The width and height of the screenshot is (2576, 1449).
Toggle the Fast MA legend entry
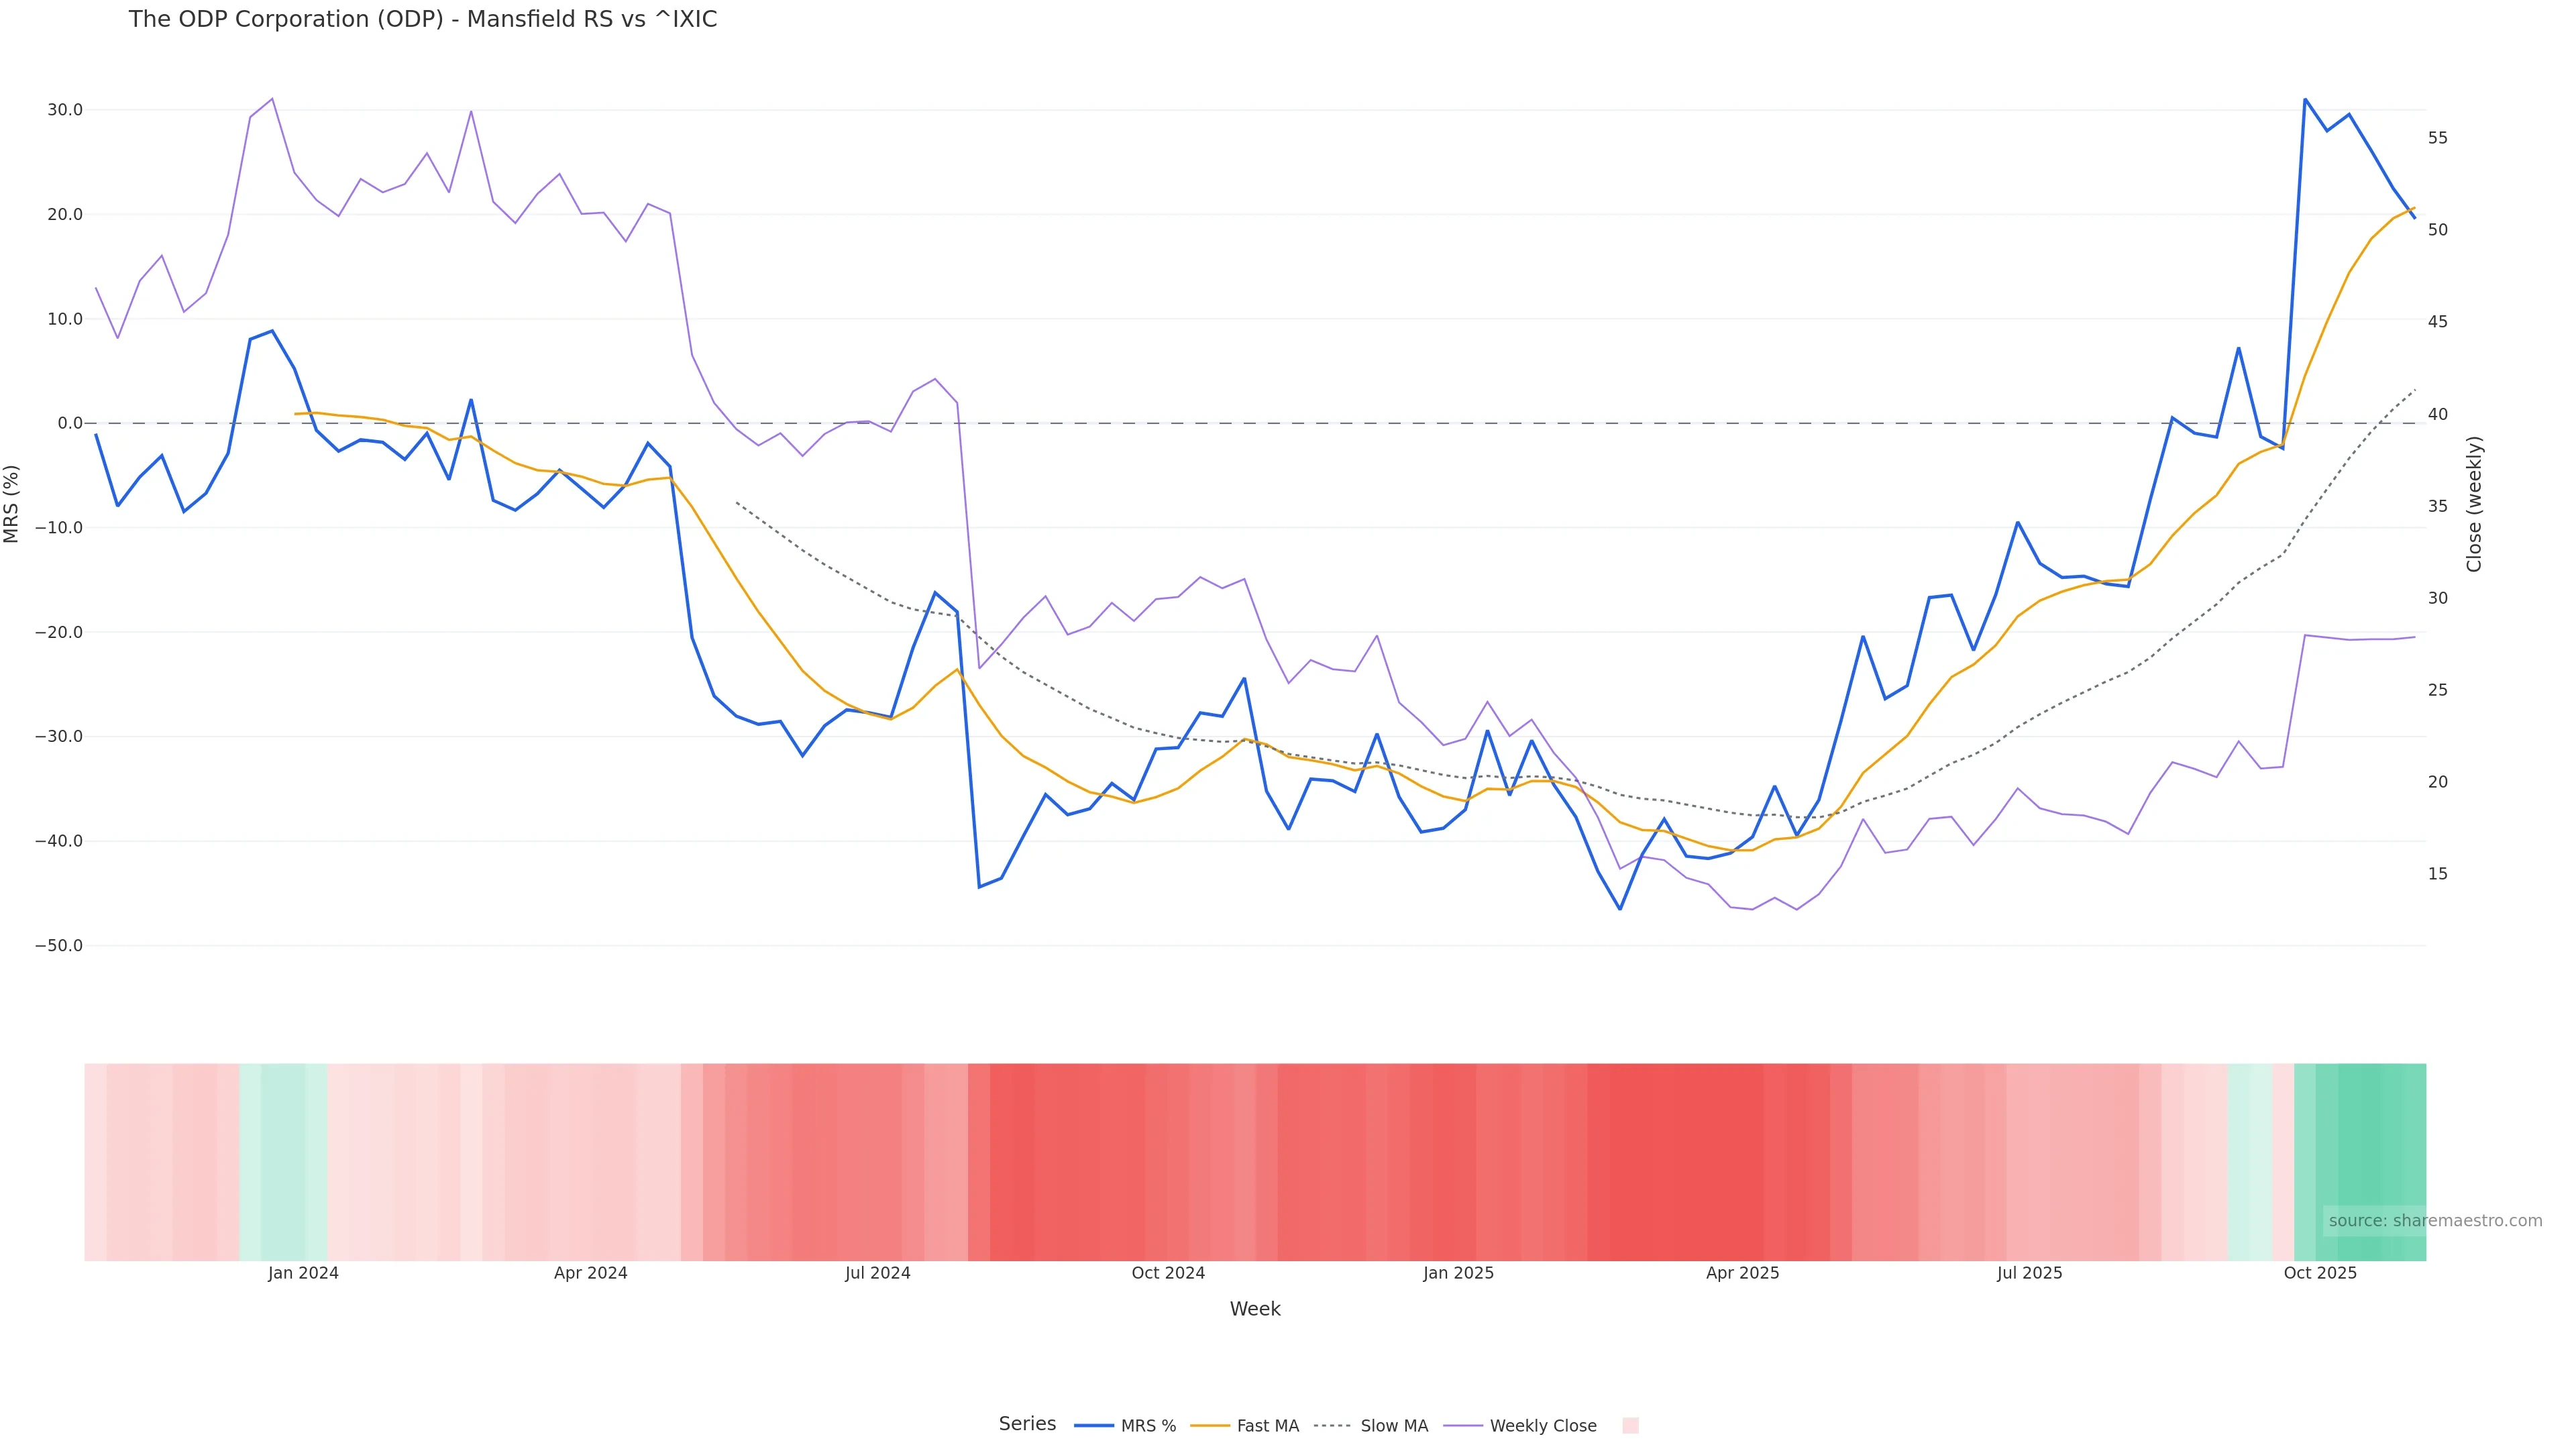click(x=1267, y=1426)
